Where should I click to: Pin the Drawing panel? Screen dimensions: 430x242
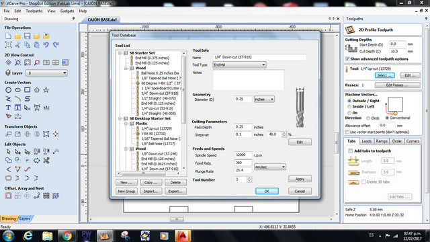(73, 19)
